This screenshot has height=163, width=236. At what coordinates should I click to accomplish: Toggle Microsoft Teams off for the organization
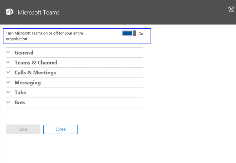pyautogui.click(x=129, y=33)
